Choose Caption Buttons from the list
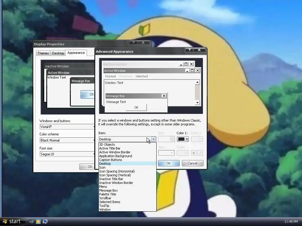The width and height of the screenshot is (302, 226). click(127, 160)
